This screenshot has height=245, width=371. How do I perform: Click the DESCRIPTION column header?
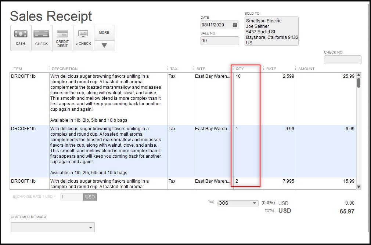coord(65,69)
